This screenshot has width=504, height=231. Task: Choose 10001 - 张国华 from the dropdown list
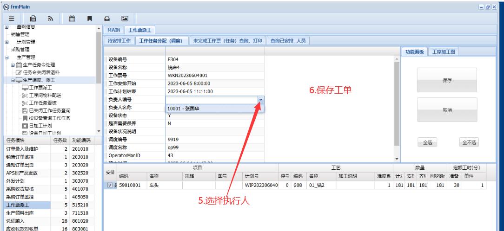tap(215, 109)
